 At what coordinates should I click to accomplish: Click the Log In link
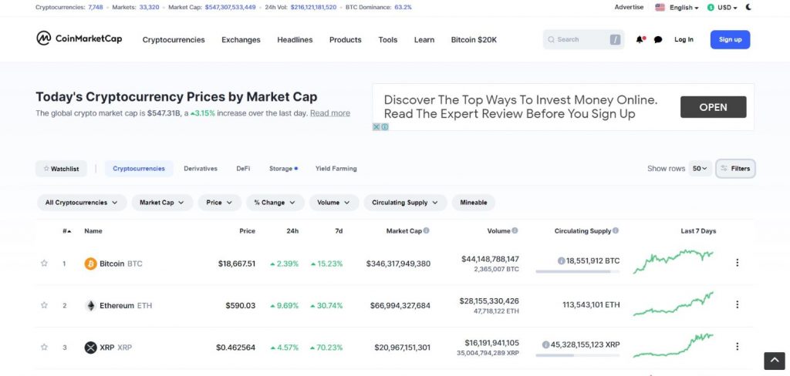(x=684, y=39)
